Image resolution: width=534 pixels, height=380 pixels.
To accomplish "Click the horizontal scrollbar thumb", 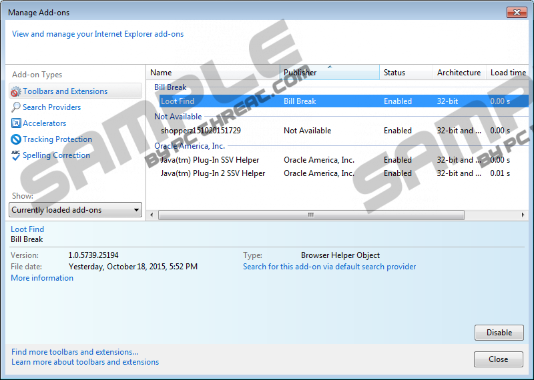I will [310, 215].
